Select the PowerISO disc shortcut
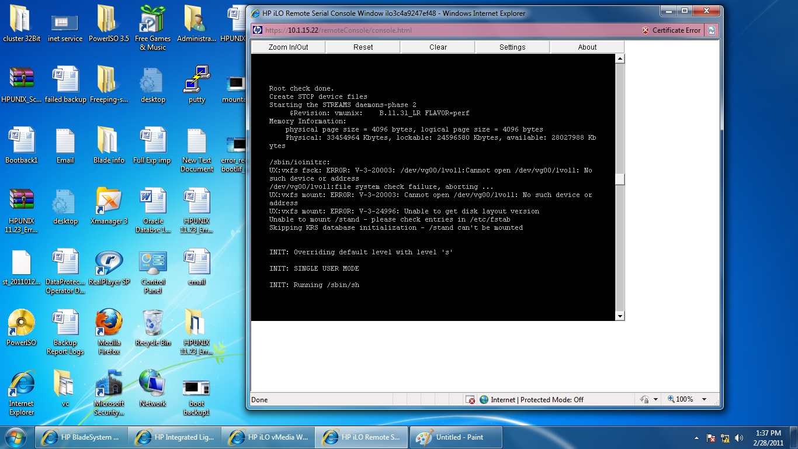The image size is (798, 449). click(22, 329)
